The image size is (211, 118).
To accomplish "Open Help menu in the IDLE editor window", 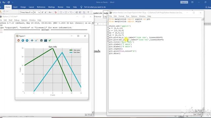I will pyautogui.click(x=149, y=16).
